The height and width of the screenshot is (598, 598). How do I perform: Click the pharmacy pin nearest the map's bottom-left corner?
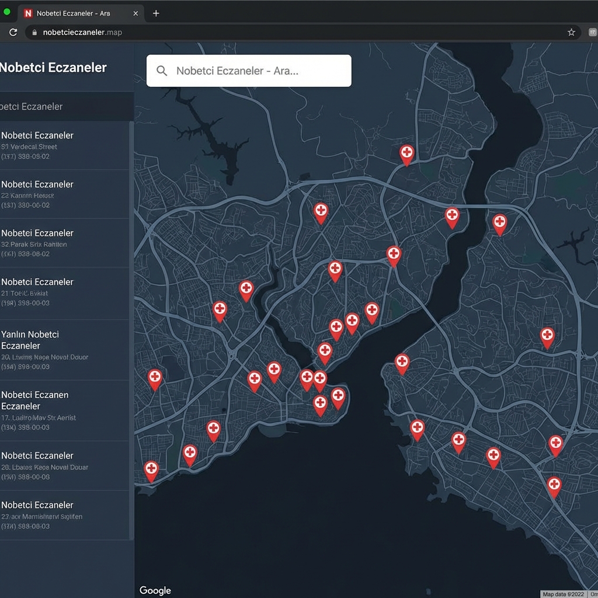(151, 469)
